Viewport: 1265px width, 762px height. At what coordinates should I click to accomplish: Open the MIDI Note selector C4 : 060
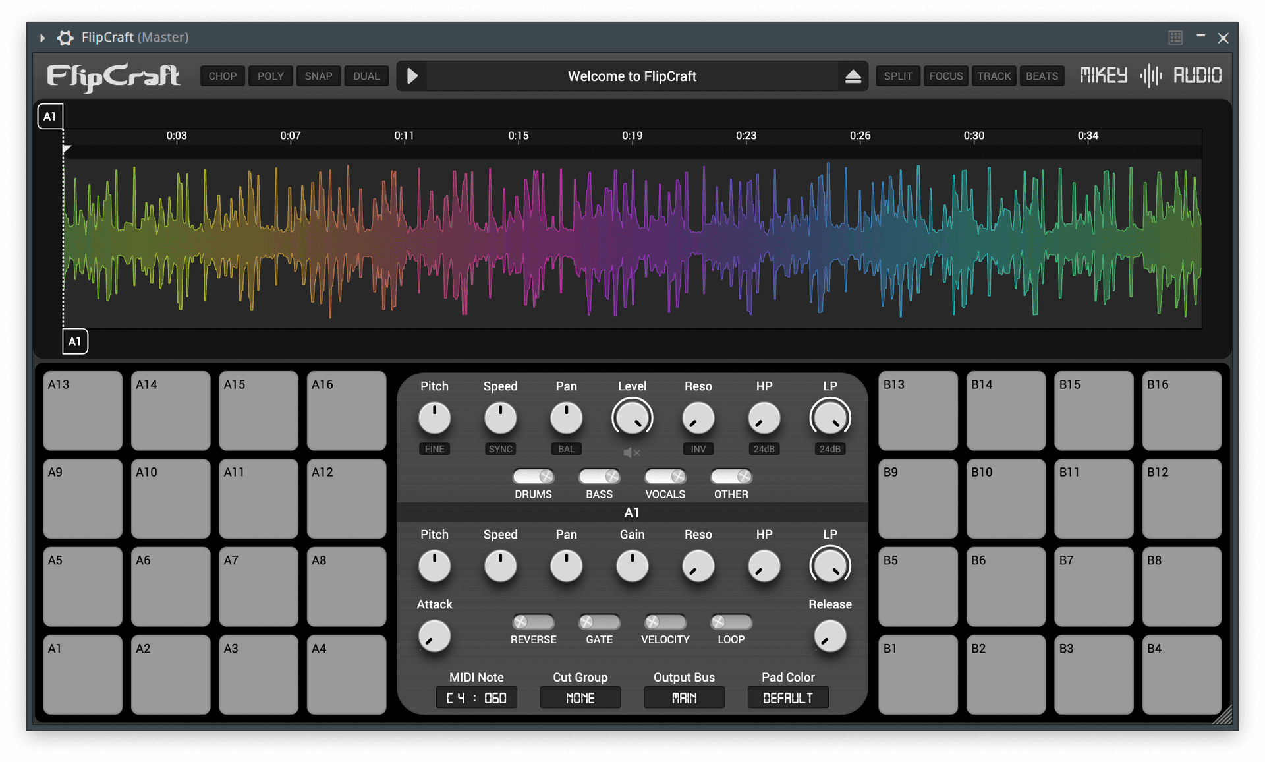click(476, 697)
